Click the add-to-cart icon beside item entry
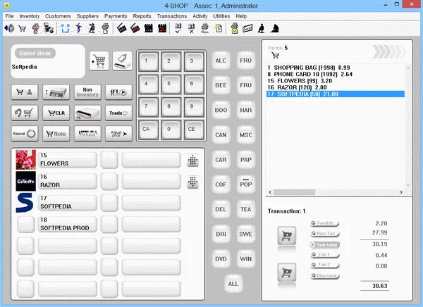This screenshot has height=307, width=423. click(x=99, y=61)
